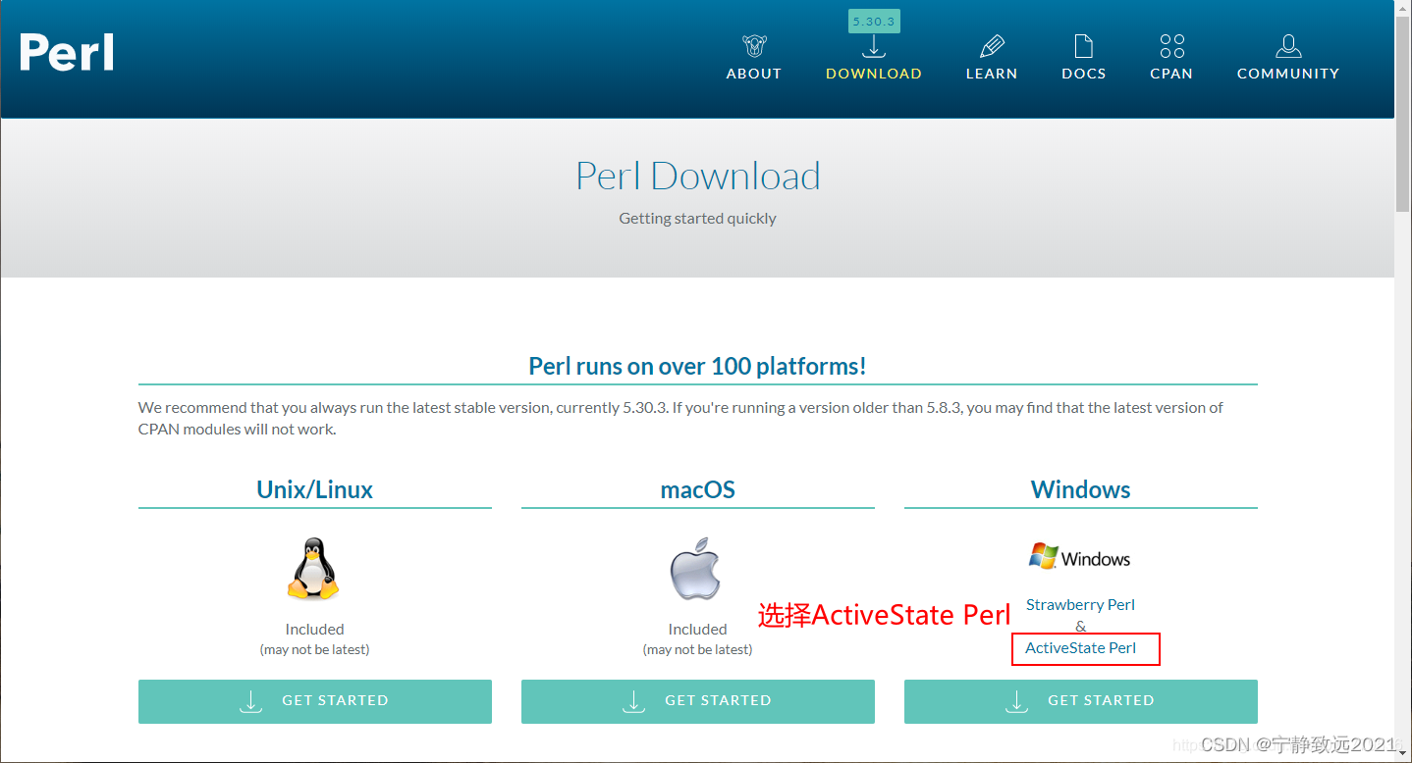Open the COMMUNITY menu item
Viewport: 1412px width, 763px height.
click(1288, 74)
